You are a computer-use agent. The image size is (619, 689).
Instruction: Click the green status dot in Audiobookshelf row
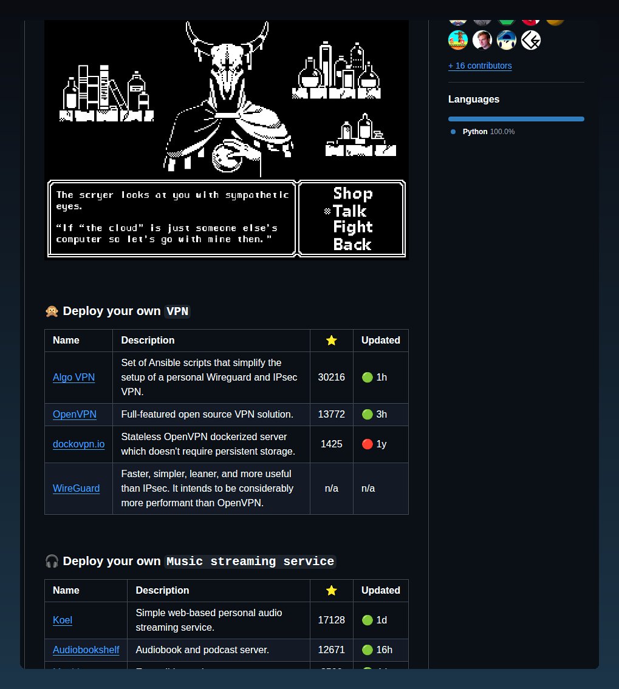click(x=368, y=650)
